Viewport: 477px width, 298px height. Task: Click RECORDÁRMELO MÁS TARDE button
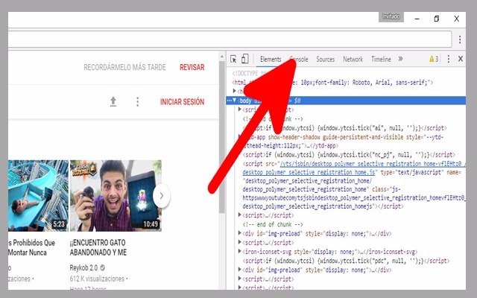point(125,67)
